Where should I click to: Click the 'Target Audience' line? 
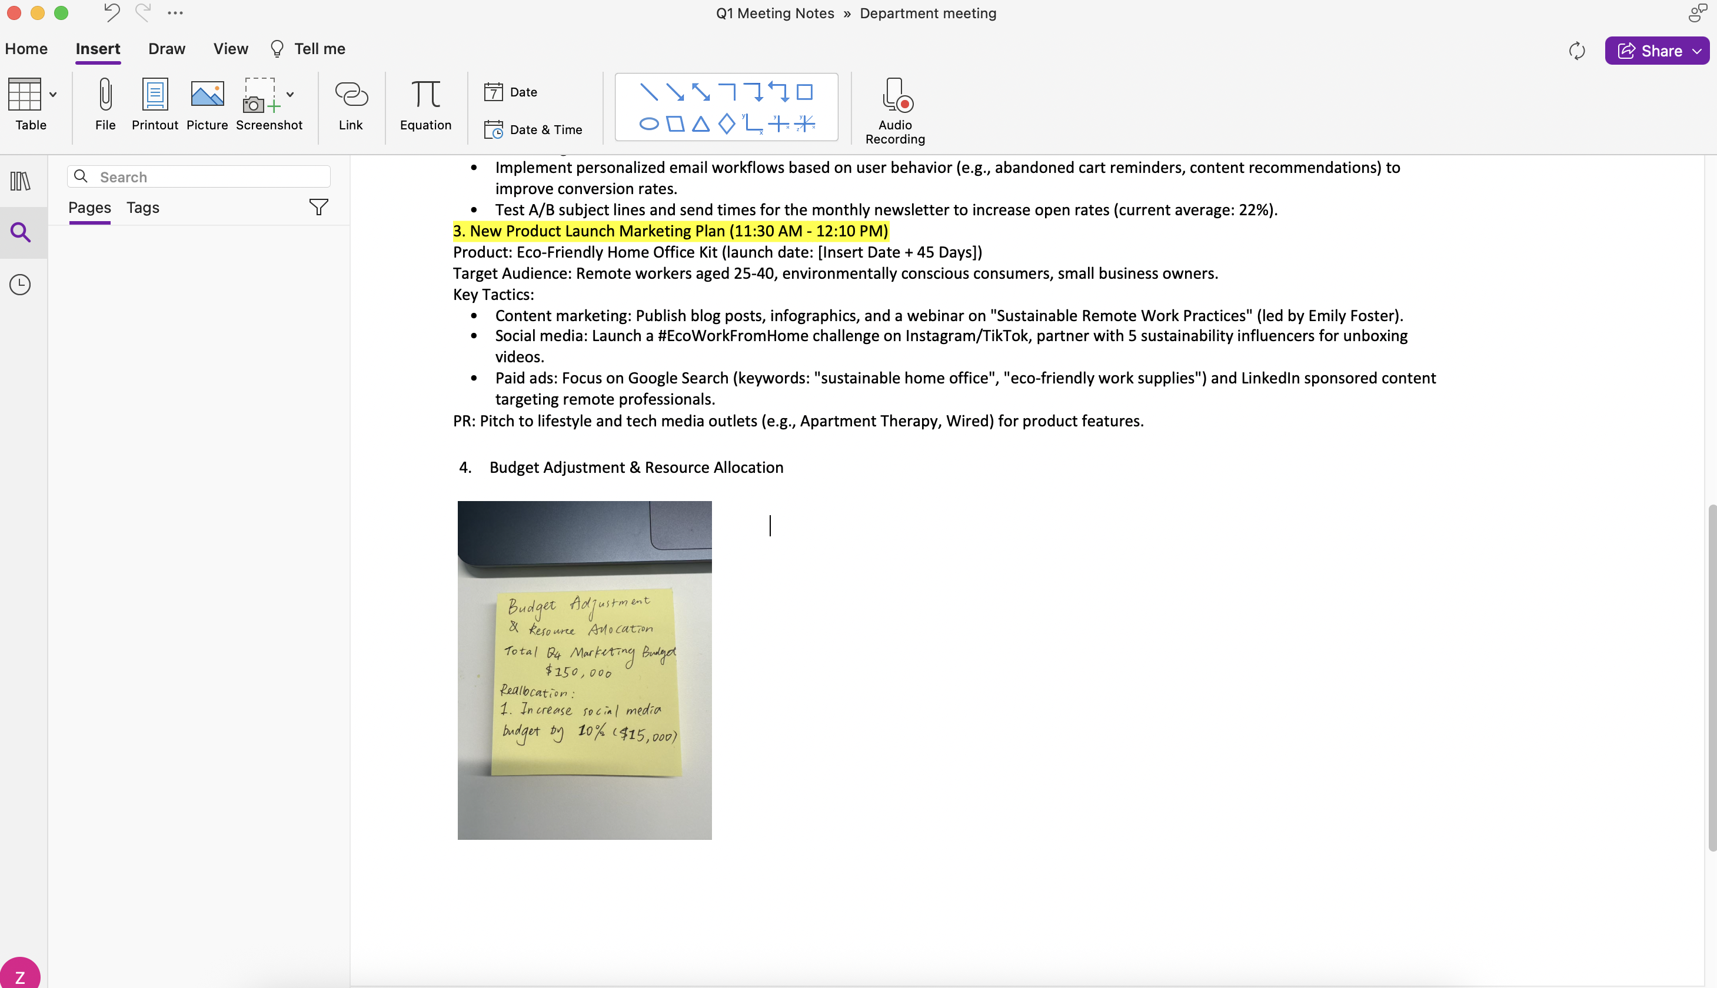[x=836, y=273]
